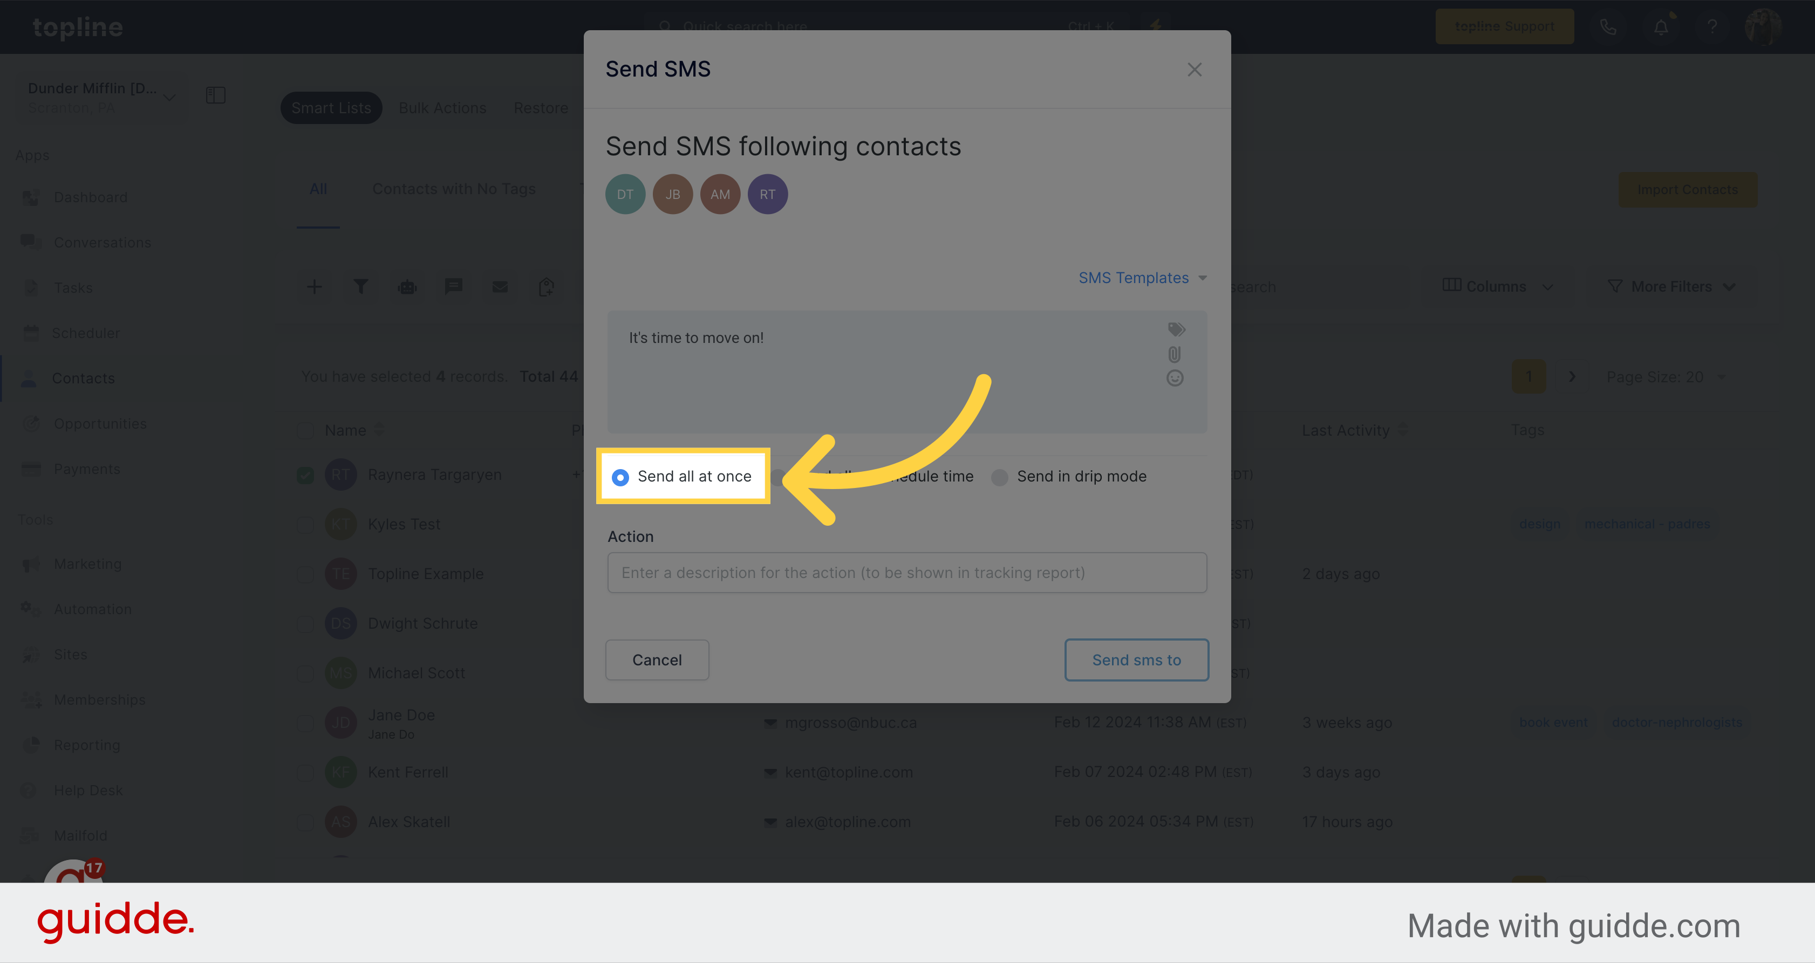1815x963 pixels.
Task: Click the restore icon in contacts toolbar
Action: [x=541, y=107]
